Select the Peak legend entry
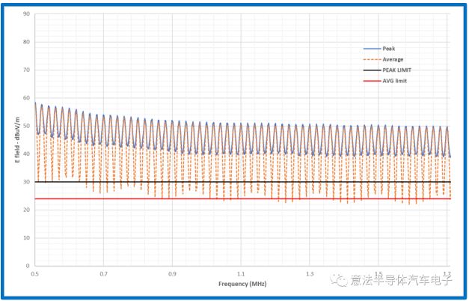Viewport: 469px width, 301px height. pyautogui.click(x=387, y=49)
